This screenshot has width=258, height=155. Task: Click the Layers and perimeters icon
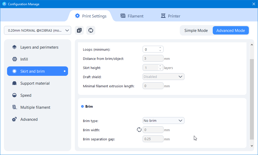[x=14, y=47]
